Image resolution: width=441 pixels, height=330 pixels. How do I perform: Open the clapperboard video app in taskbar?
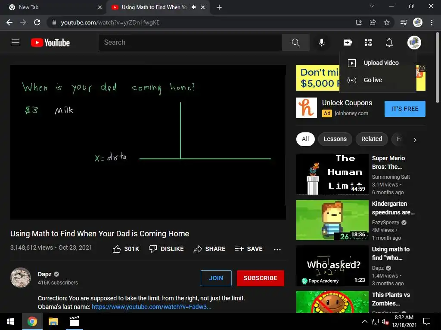(74, 321)
